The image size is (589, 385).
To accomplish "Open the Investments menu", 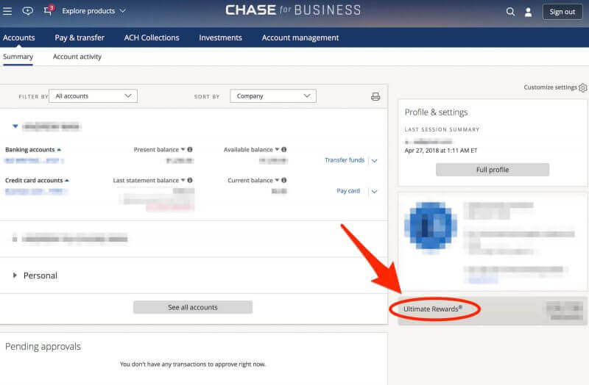I will point(220,37).
